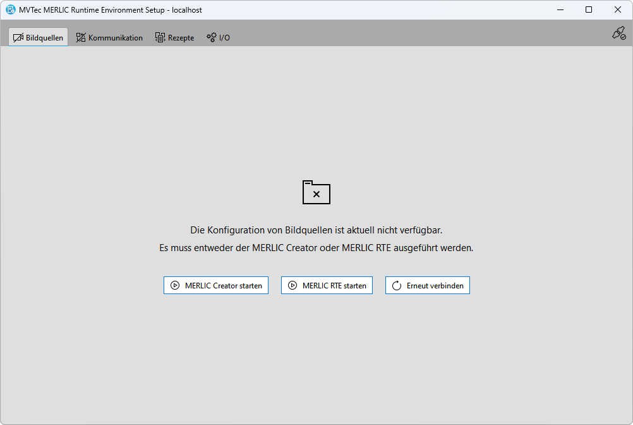
Task: Click the Kommunikation tab's network icon
Action: [x=81, y=37]
